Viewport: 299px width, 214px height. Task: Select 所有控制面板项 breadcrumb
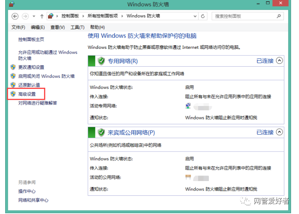point(102,16)
